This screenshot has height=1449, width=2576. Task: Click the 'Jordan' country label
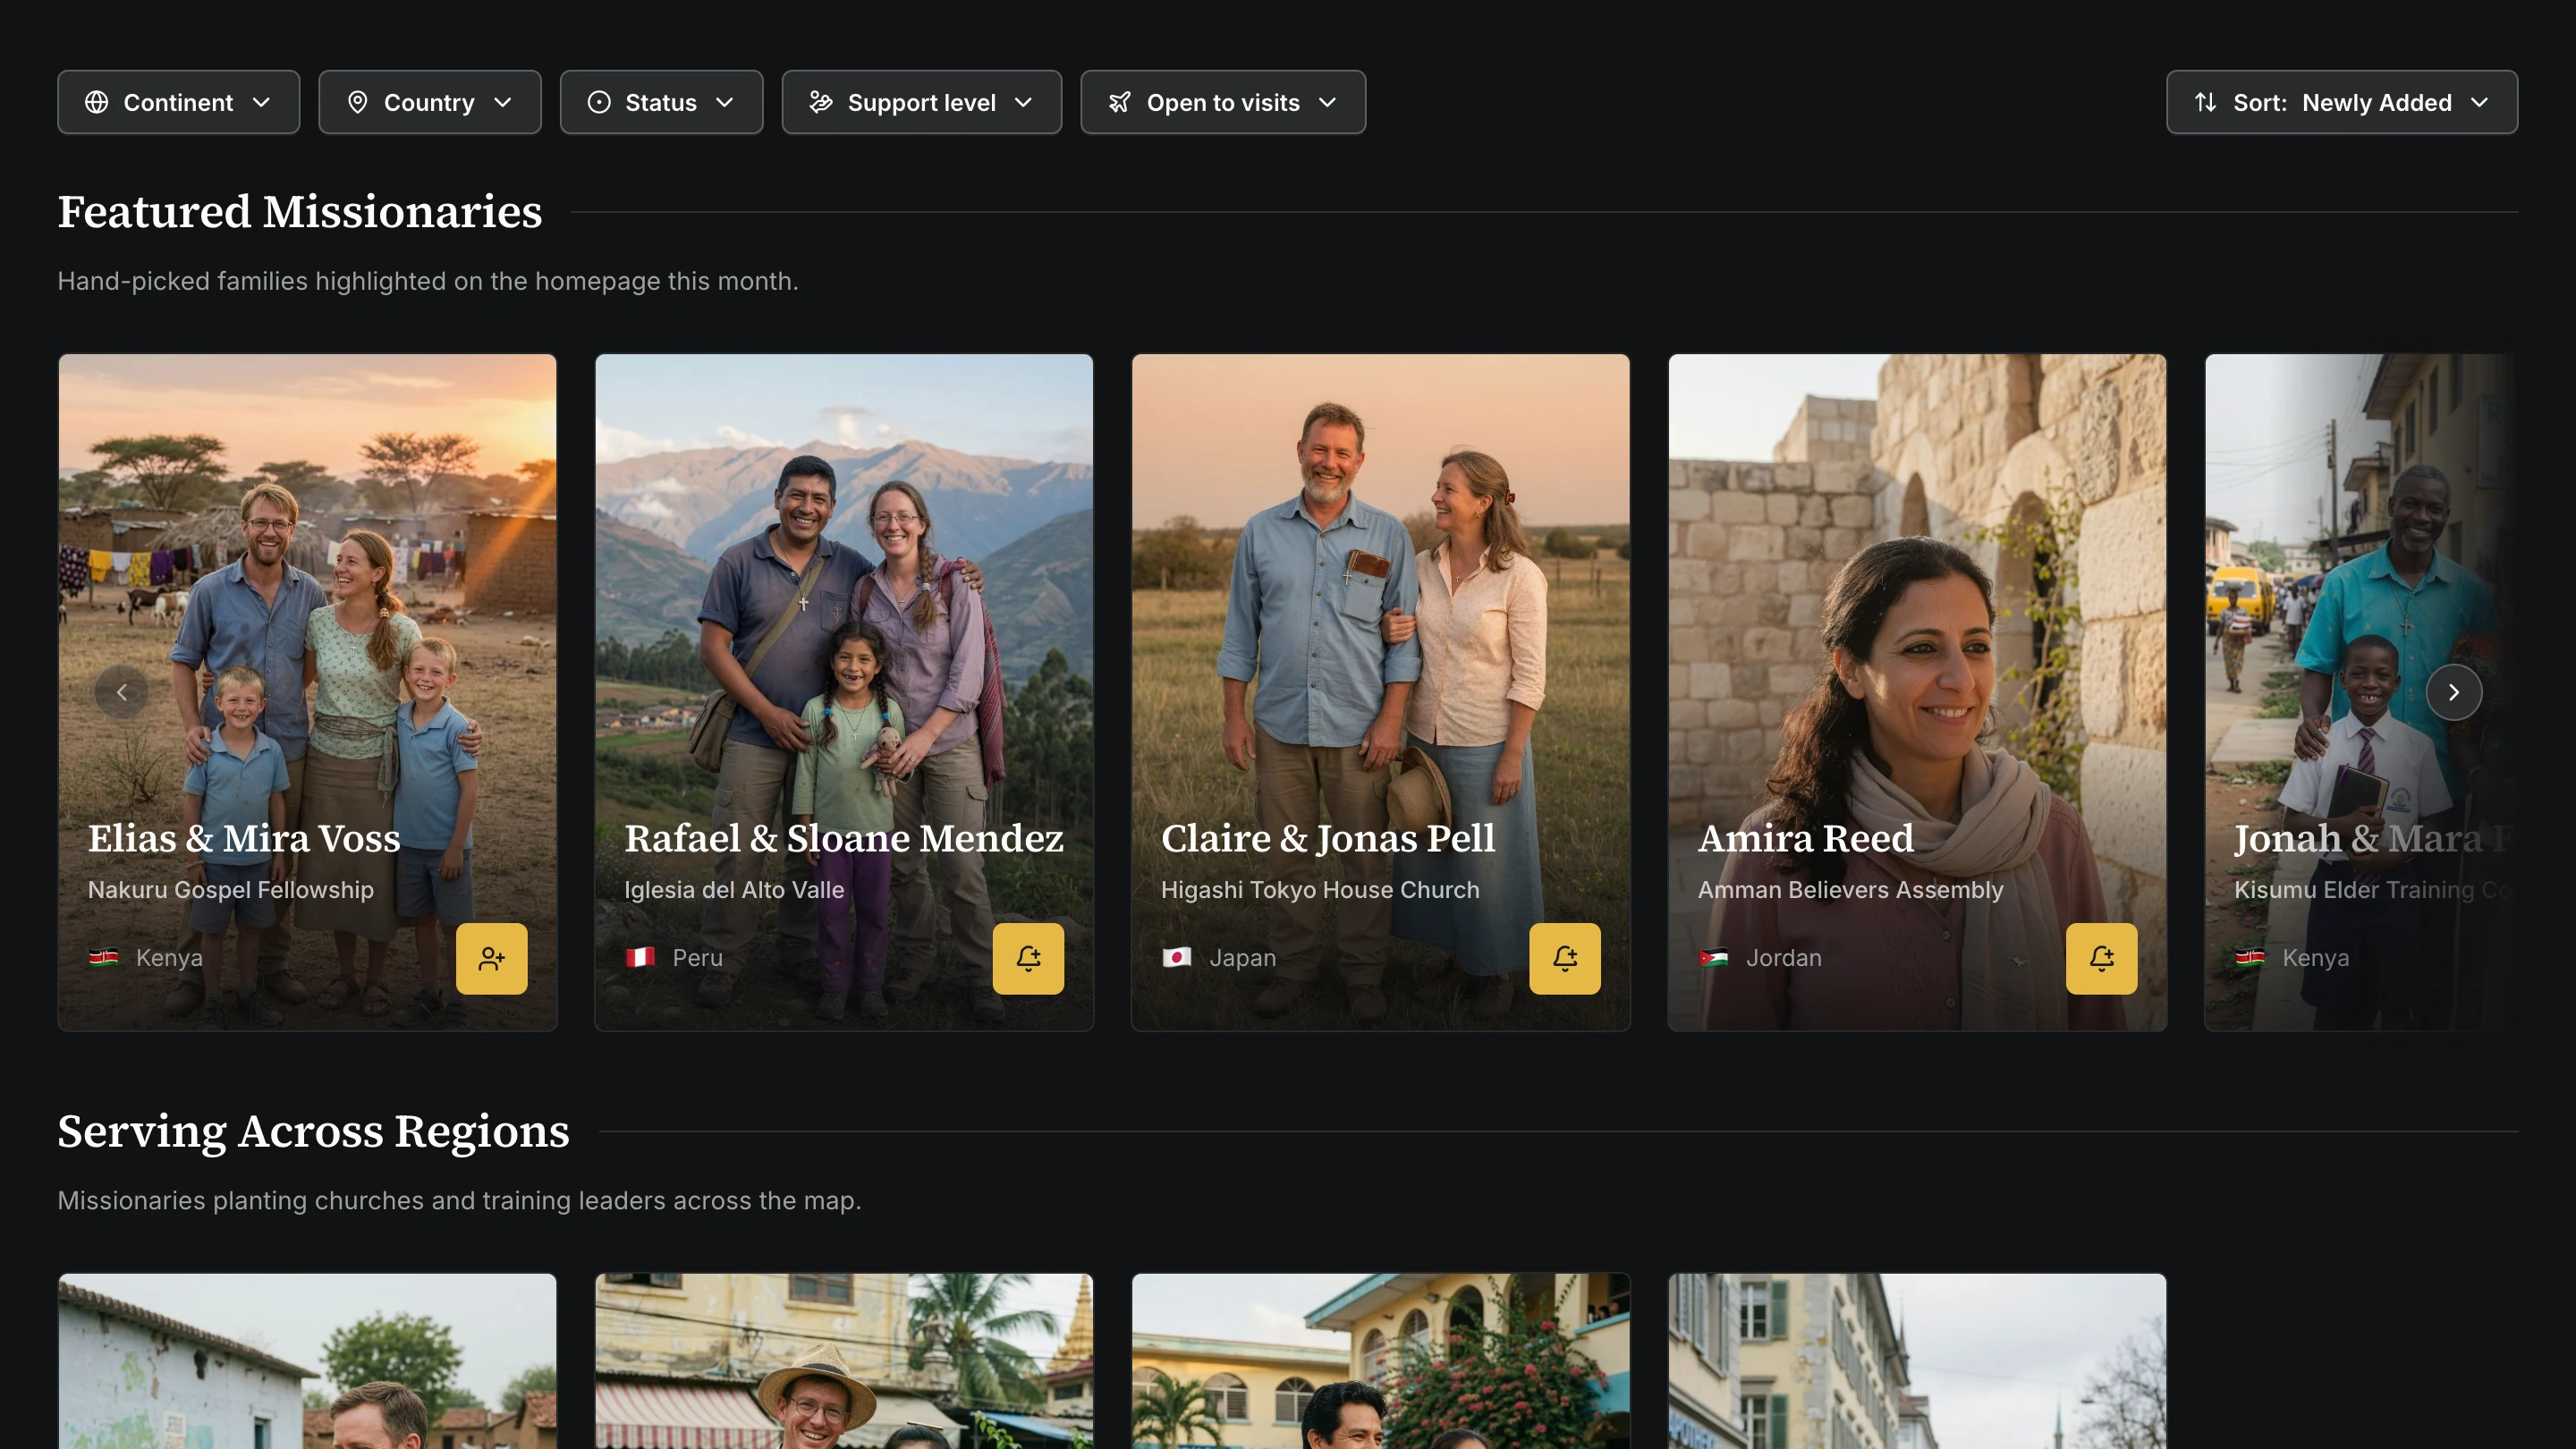click(x=1783, y=957)
